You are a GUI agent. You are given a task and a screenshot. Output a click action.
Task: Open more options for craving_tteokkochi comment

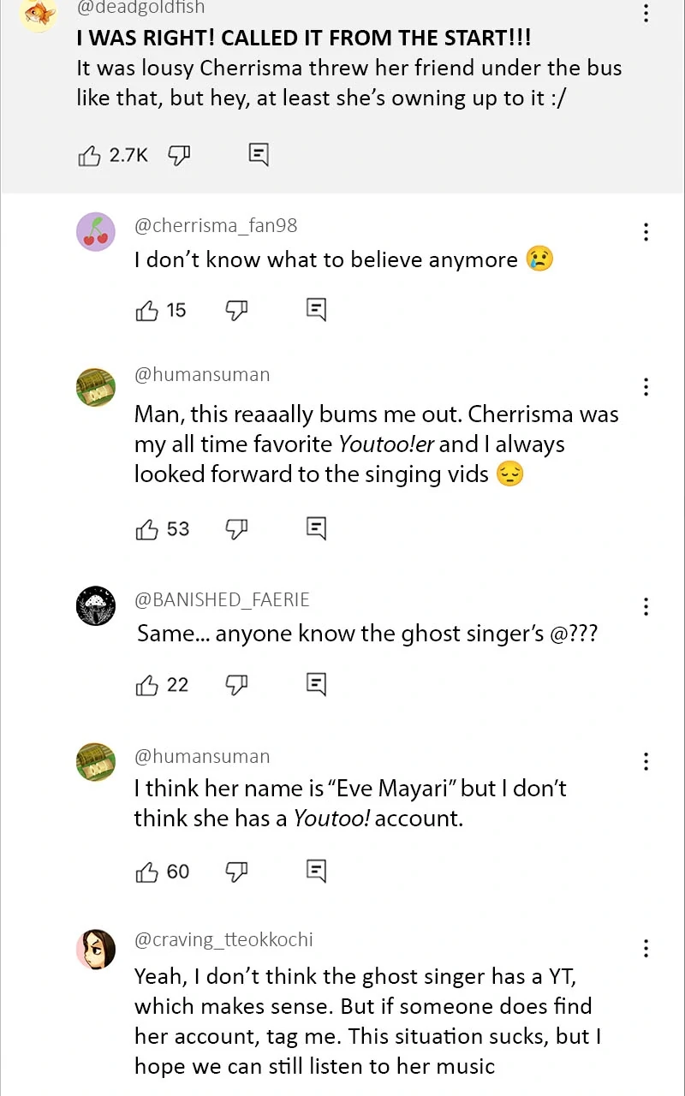(x=646, y=948)
